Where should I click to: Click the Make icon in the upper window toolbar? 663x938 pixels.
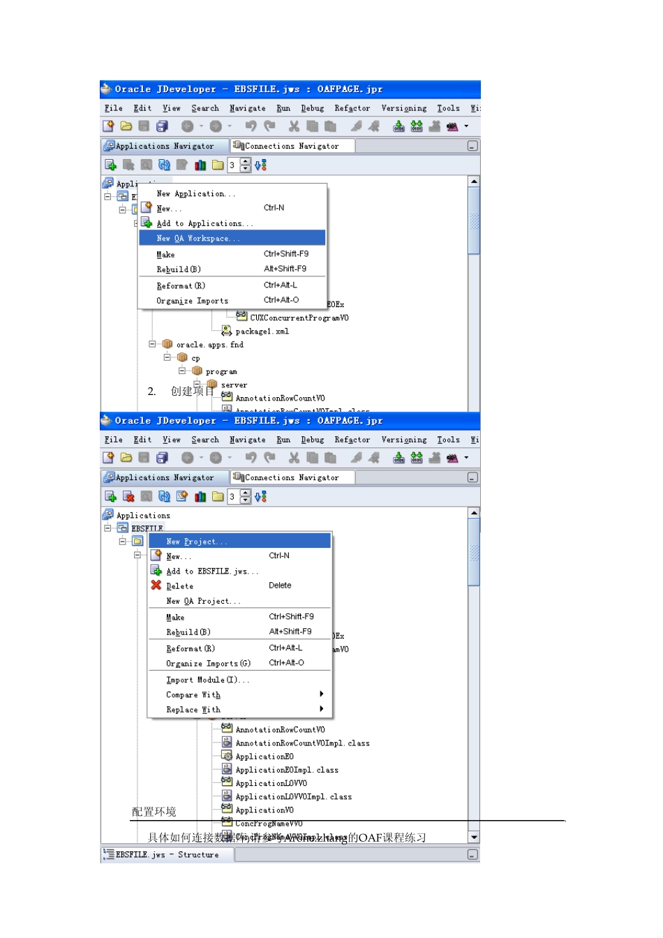click(x=398, y=126)
